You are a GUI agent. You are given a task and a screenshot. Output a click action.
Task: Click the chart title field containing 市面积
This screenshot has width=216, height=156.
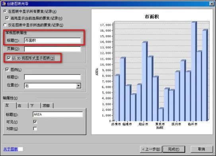pos(53,40)
